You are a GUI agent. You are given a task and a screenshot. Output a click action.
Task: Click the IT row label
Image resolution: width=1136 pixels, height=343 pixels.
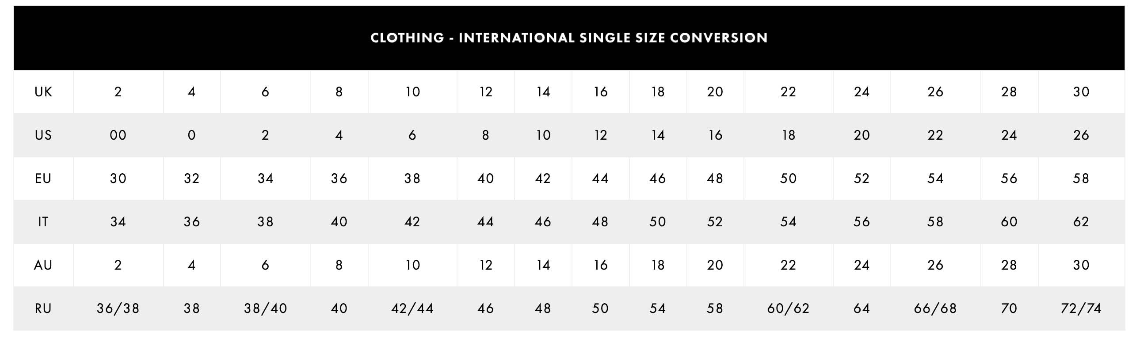click(x=43, y=222)
